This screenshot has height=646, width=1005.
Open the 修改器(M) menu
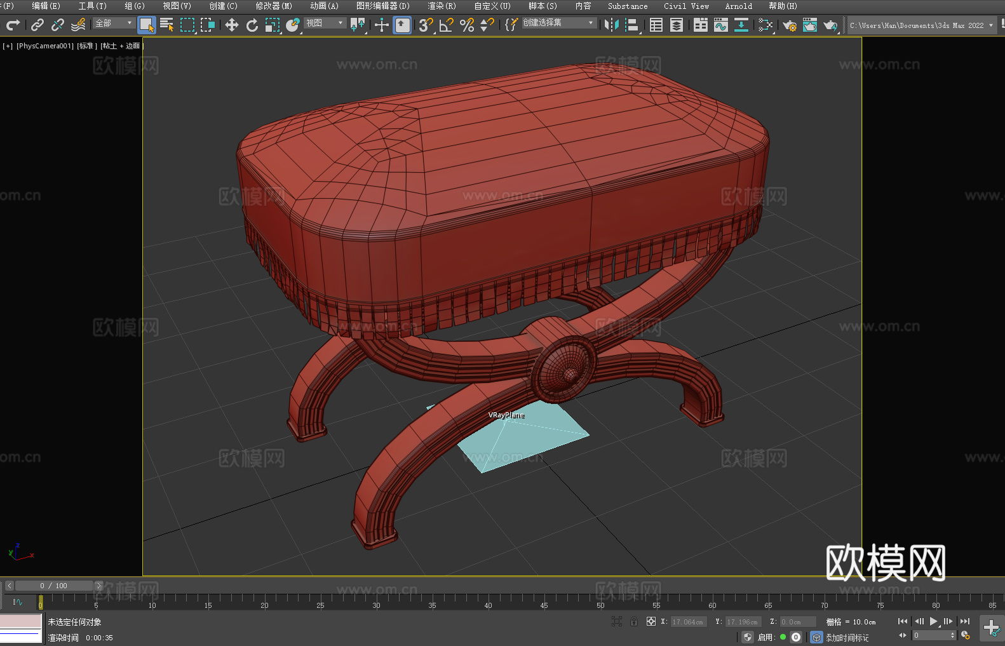[274, 6]
